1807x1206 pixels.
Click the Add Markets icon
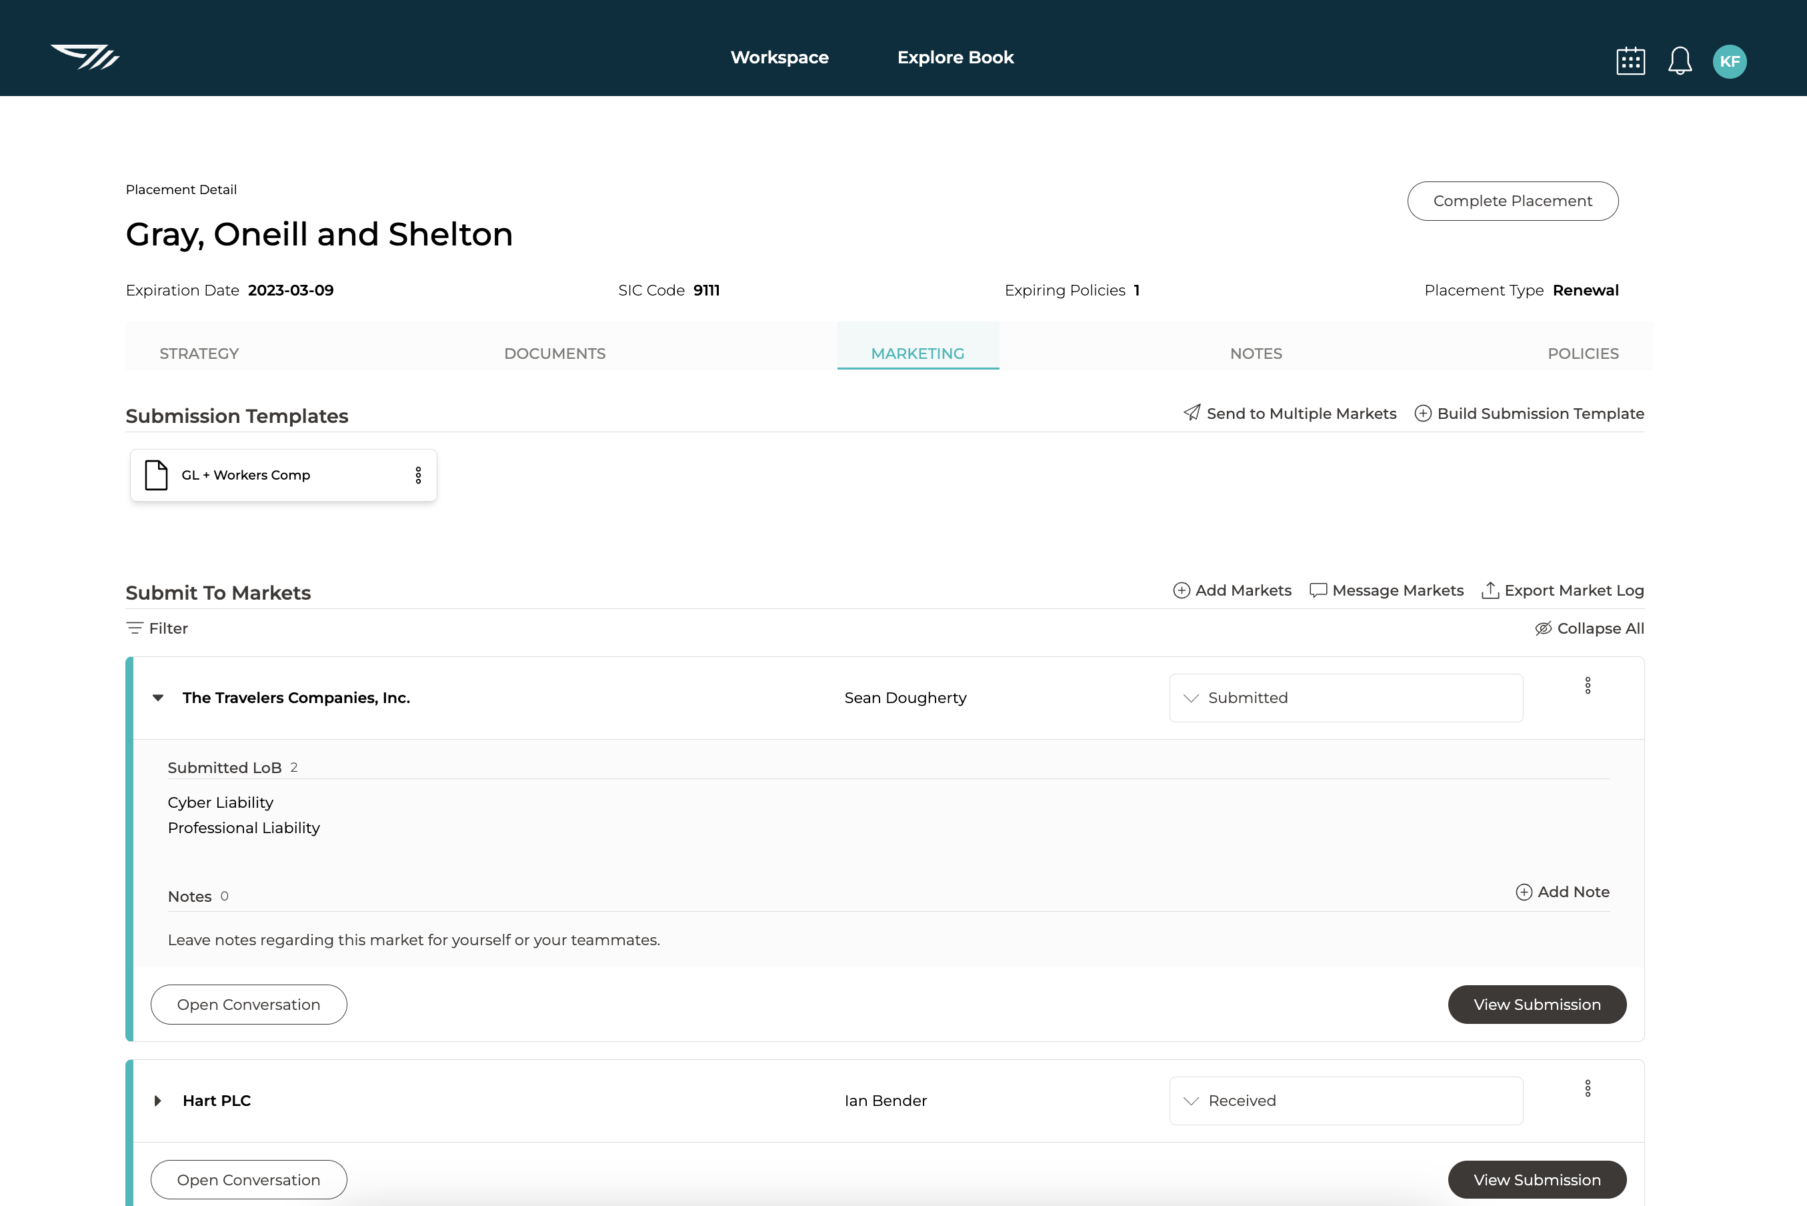pyautogui.click(x=1180, y=590)
